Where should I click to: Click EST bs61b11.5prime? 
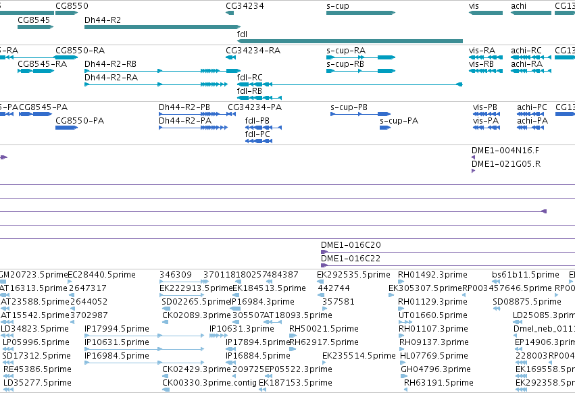[x=526, y=275]
